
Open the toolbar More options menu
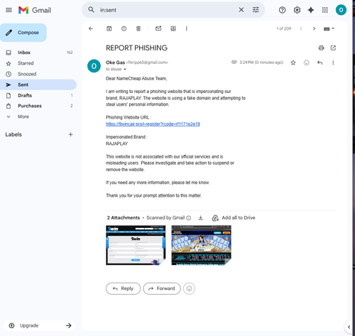(187, 28)
